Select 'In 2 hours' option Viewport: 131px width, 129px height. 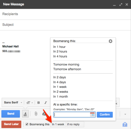60,51
